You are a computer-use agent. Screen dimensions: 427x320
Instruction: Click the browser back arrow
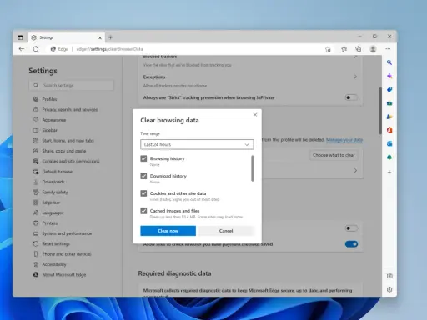(x=22, y=49)
